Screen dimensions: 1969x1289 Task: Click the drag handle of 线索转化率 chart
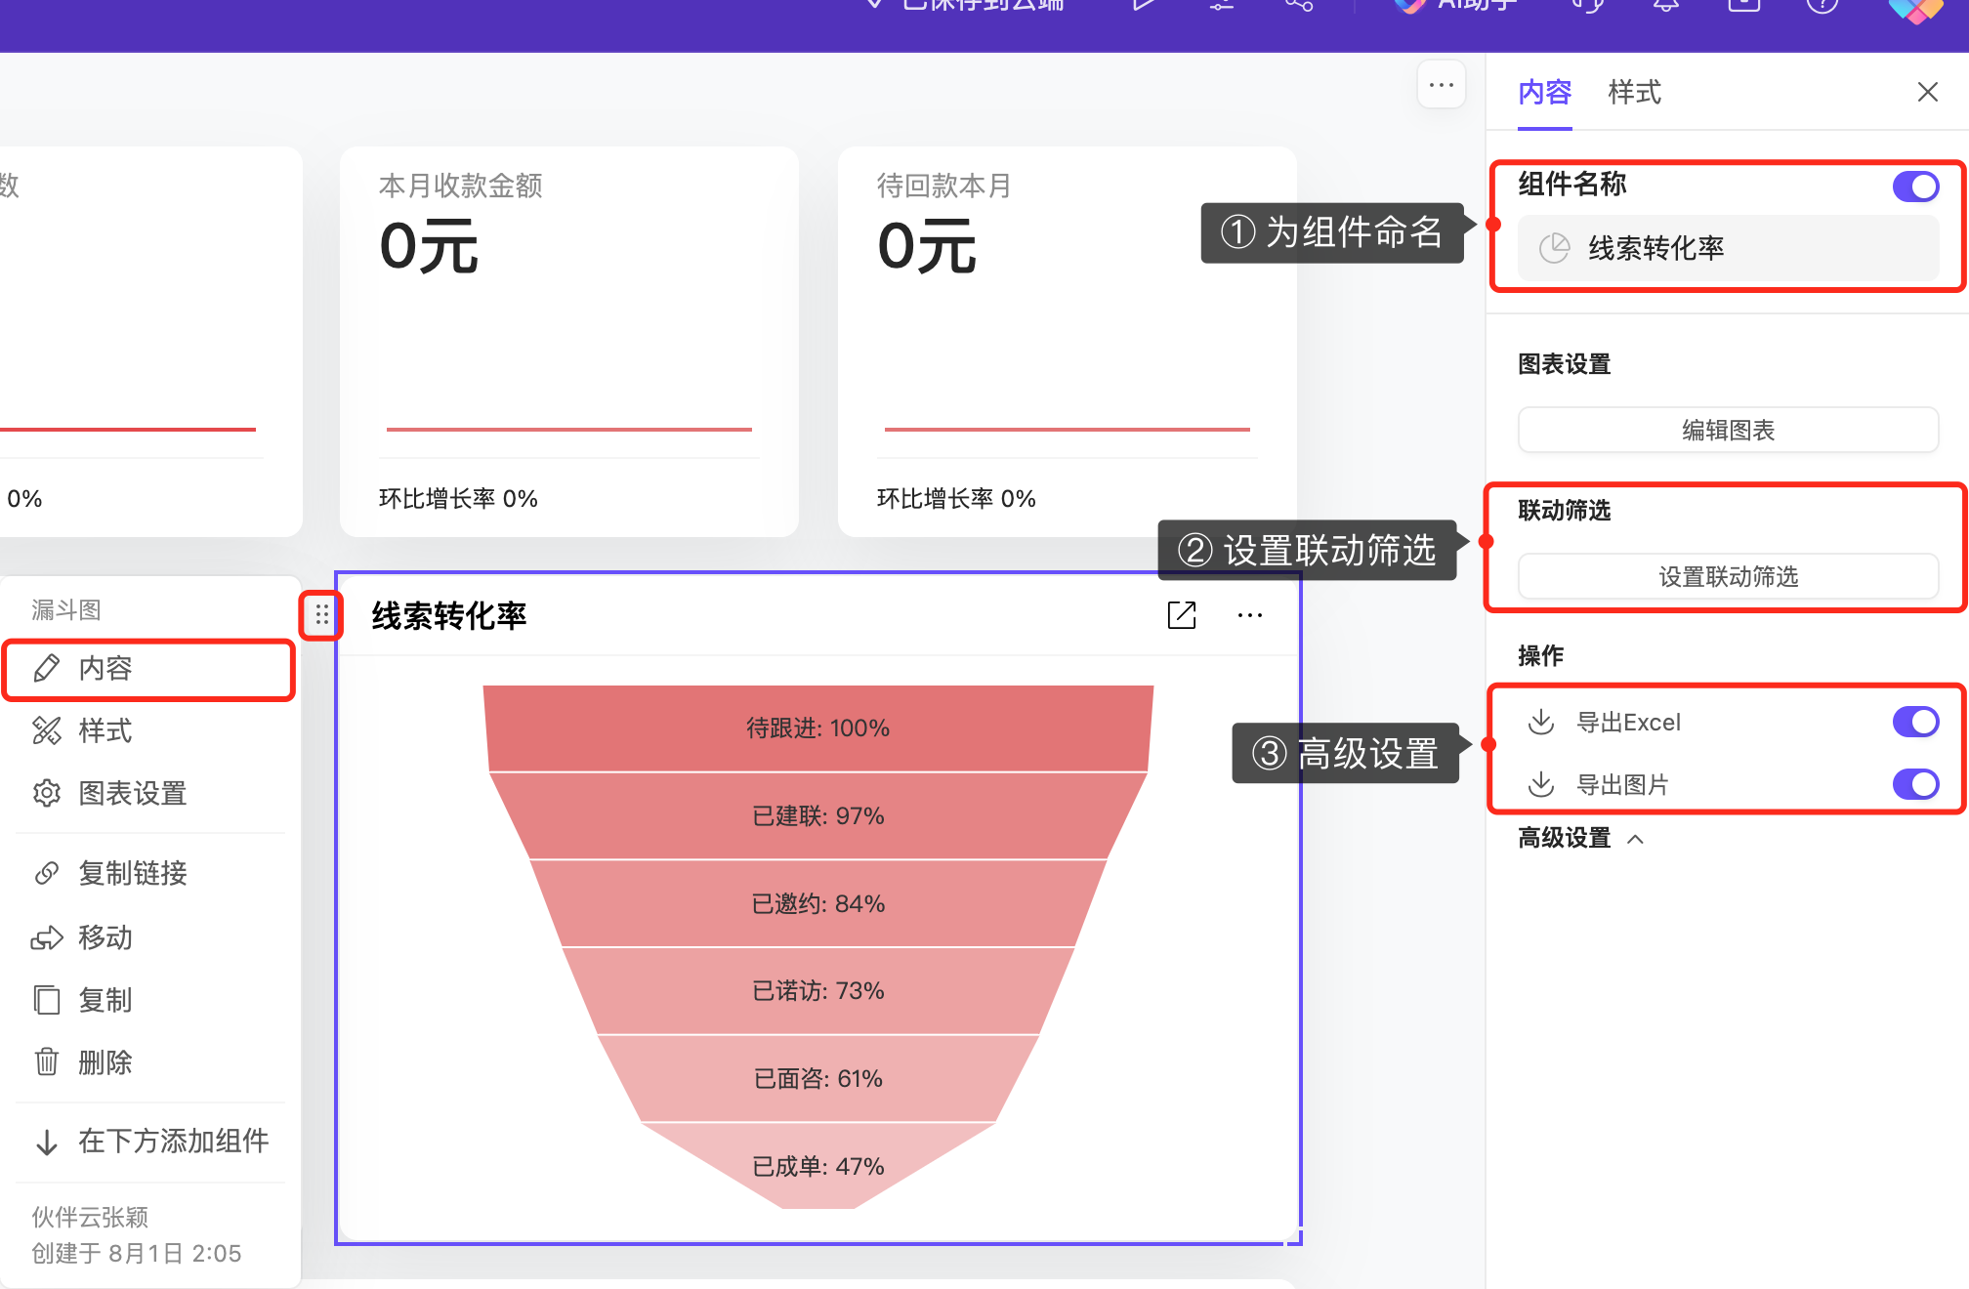pyautogui.click(x=321, y=615)
